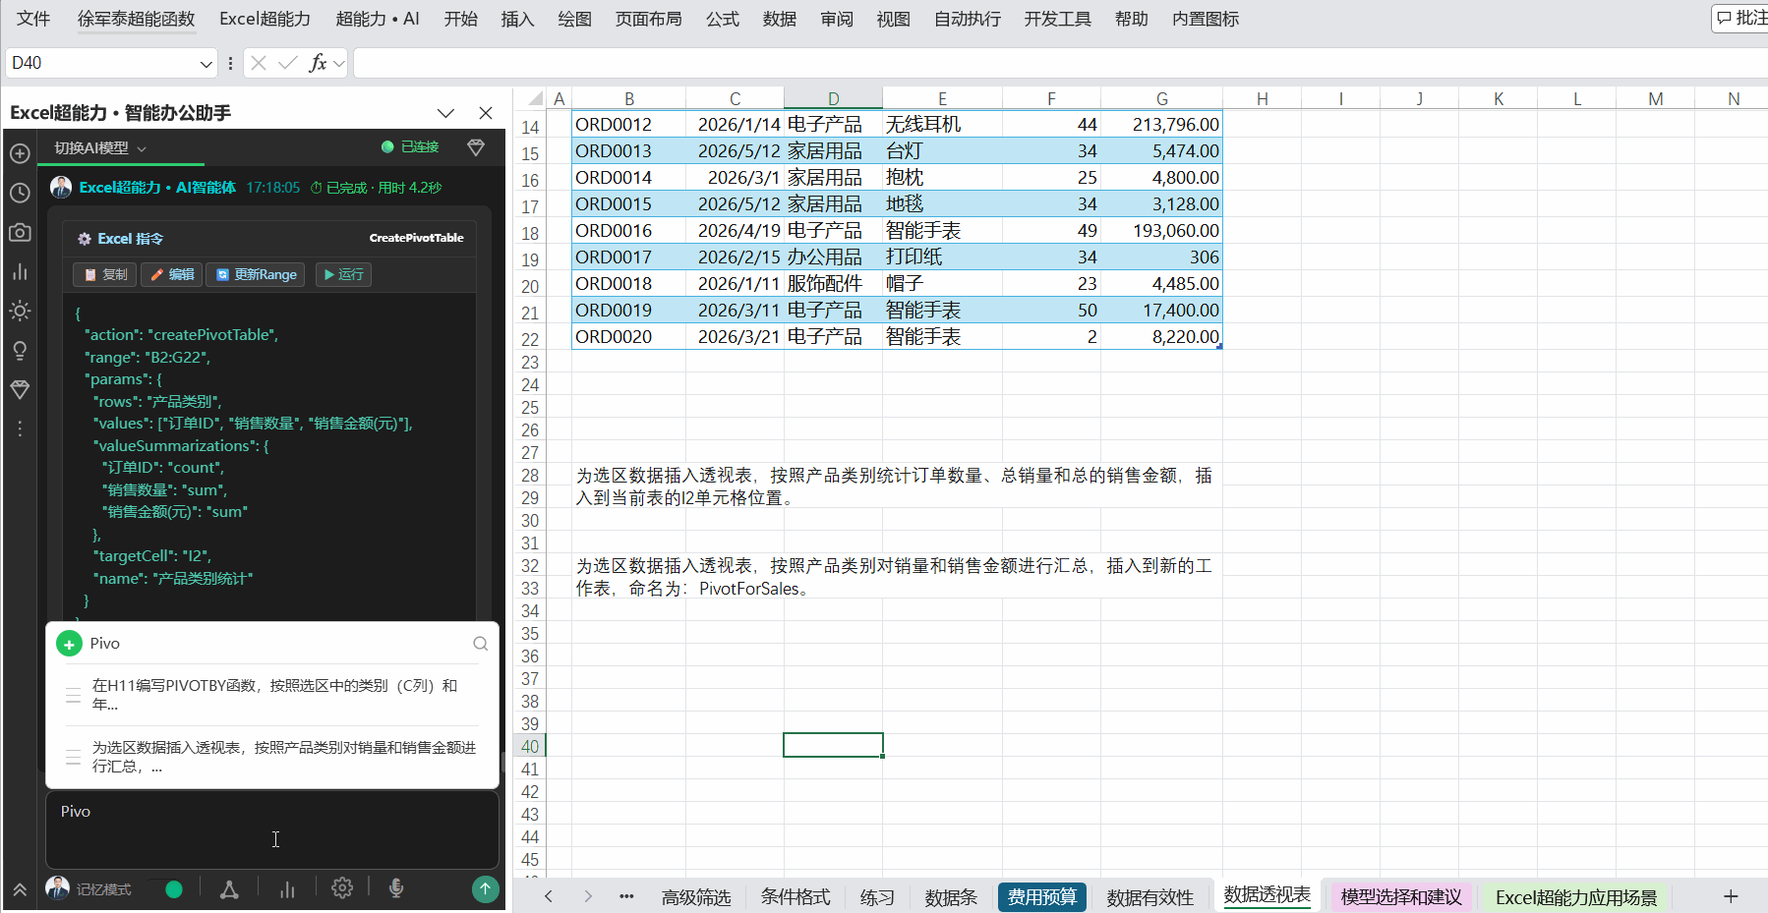Click the search magnifier in prompt popup
This screenshot has width=1768, height=913.
[481, 644]
